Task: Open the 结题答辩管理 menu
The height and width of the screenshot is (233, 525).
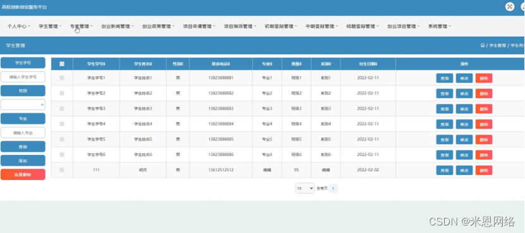Action: (363, 26)
